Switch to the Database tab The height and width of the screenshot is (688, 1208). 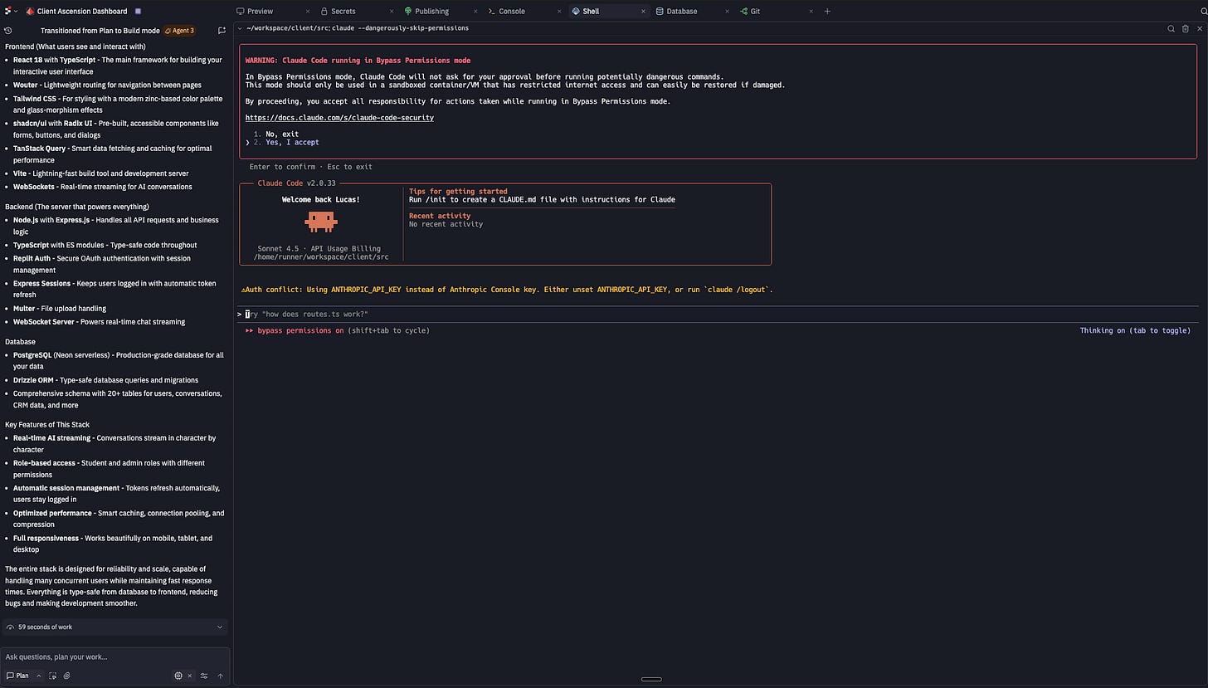[682, 12]
